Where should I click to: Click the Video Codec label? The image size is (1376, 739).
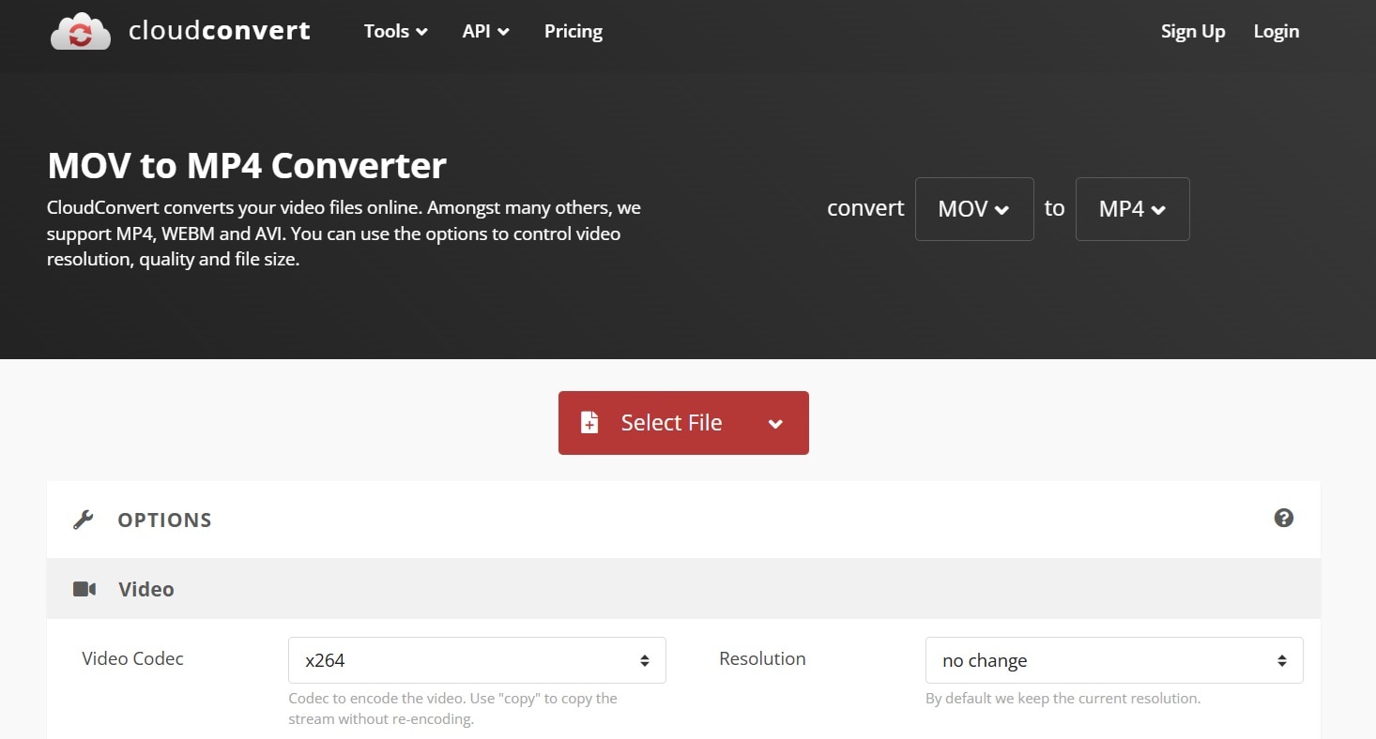(132, 658)
